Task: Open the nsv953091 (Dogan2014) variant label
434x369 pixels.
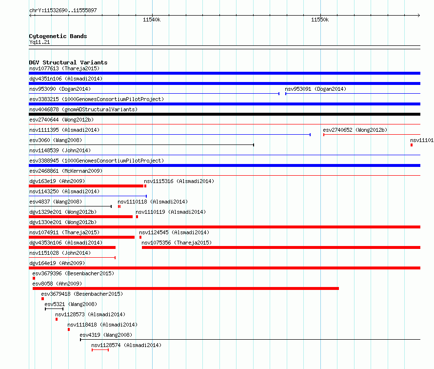Action: coord(316,89)
